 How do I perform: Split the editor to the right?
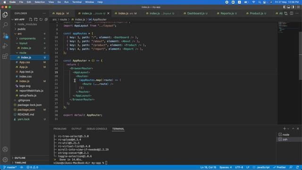292,13
